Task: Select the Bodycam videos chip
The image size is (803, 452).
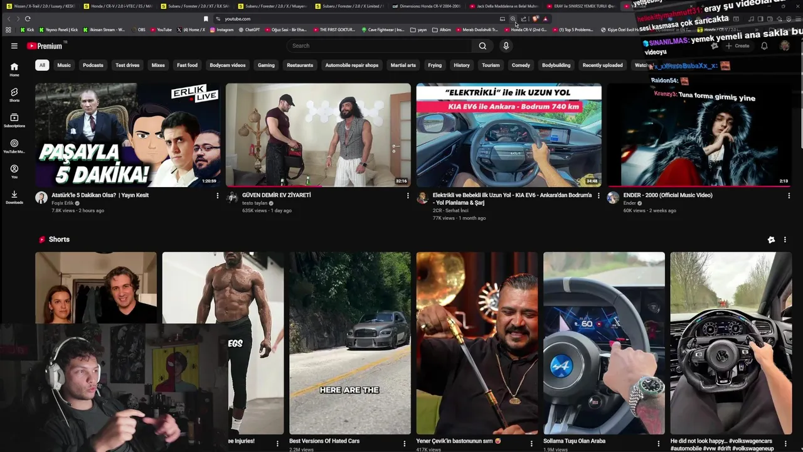Action: coord(228,65)
